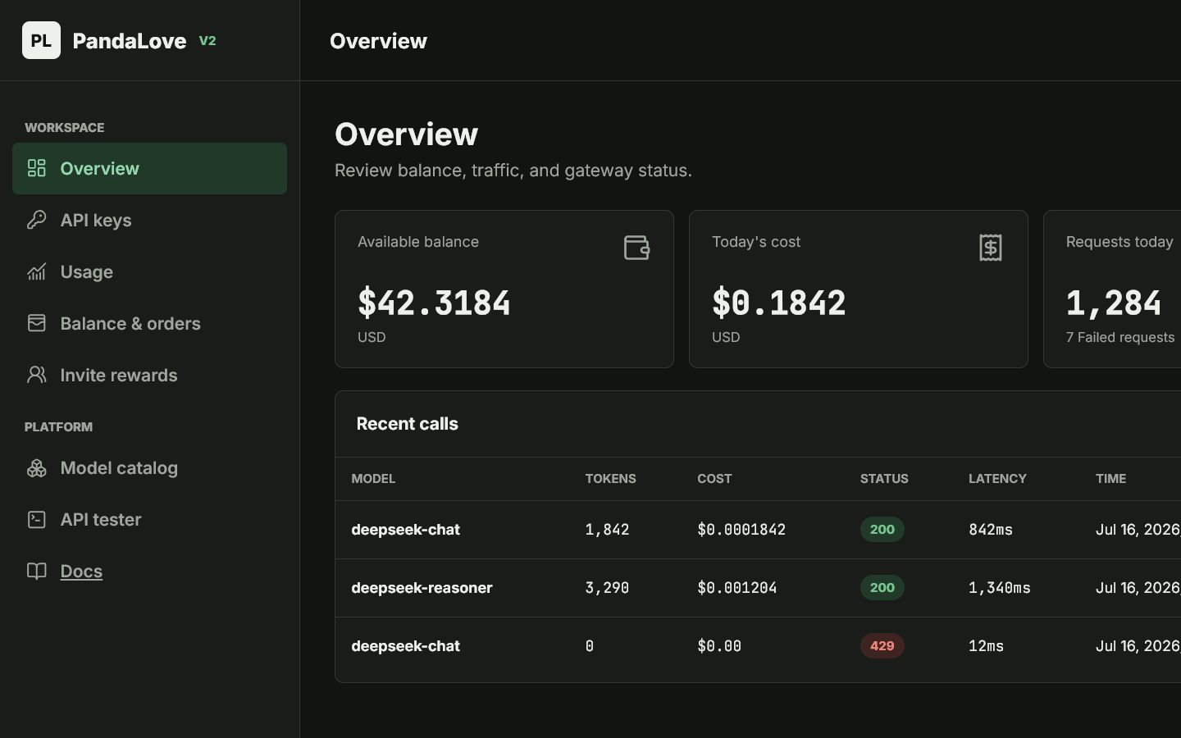The image size is (1181, 738).
Task: Click the 'Review balance, traffic, and gateway status.' subtitle
Action: click(513, 171)
